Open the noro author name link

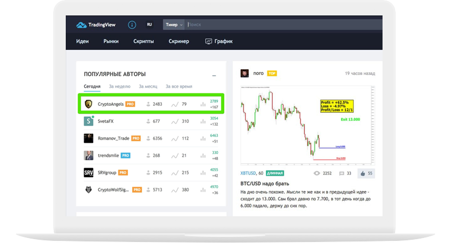[x=258, y=73]
